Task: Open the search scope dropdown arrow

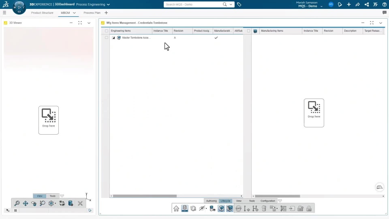Action: point(231,4)
